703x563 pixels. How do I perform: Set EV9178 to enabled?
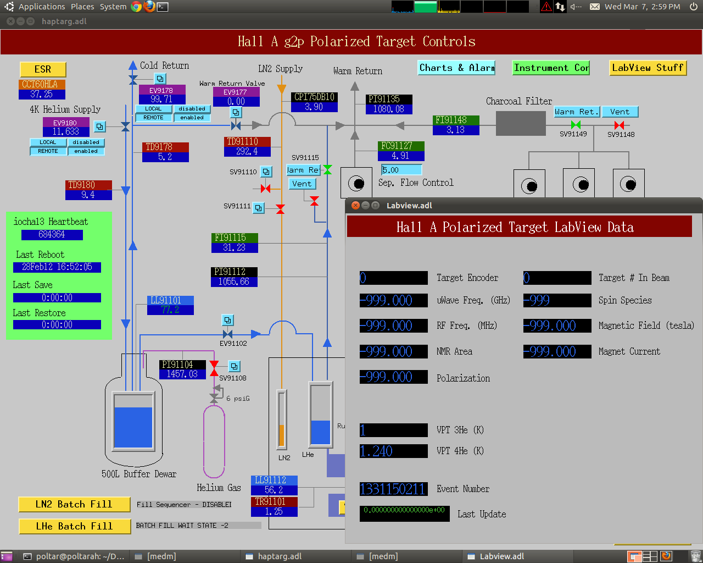[192, 118]
